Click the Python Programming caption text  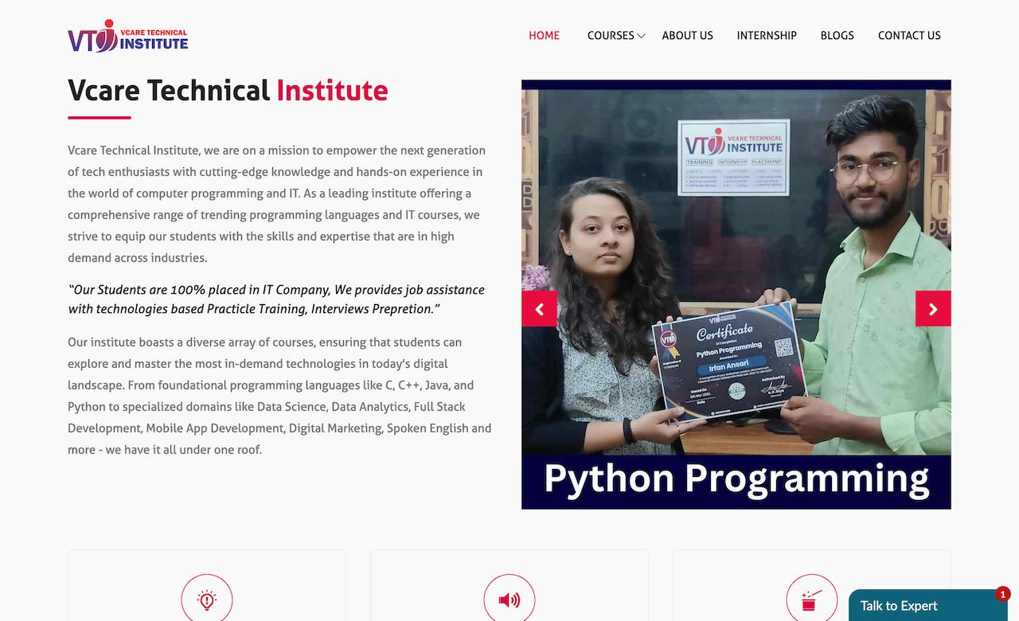(736, 479)
